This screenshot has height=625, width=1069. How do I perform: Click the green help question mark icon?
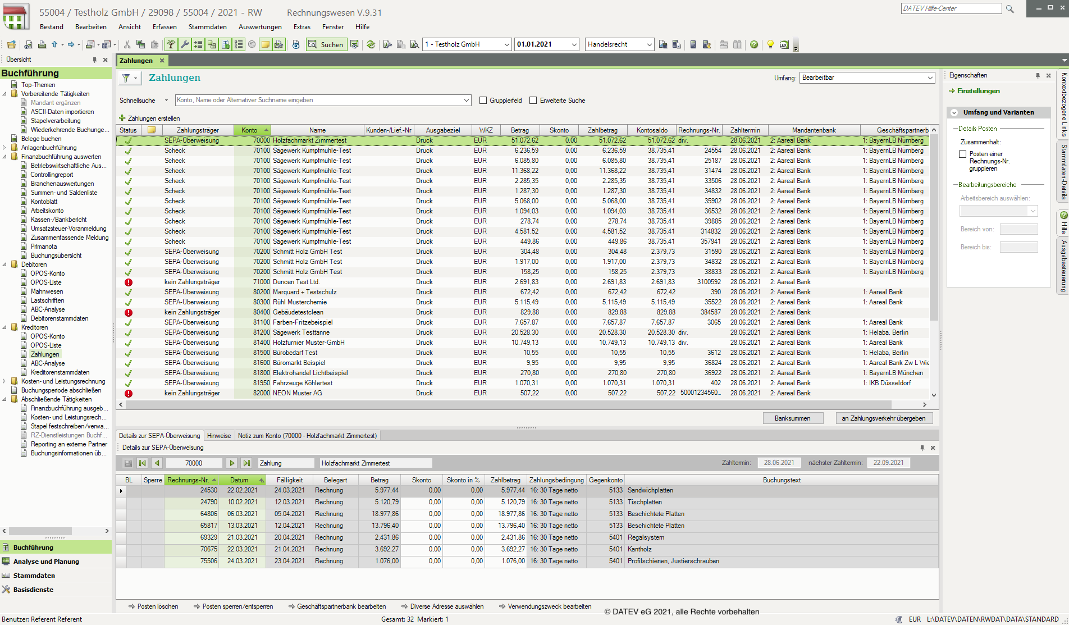754,44
